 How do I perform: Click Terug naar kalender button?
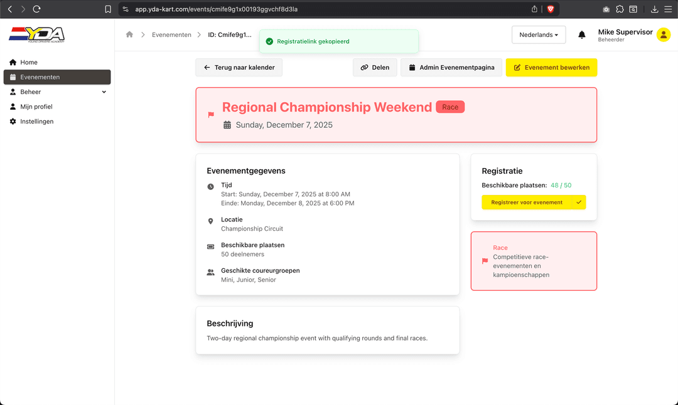click(239, 68)
